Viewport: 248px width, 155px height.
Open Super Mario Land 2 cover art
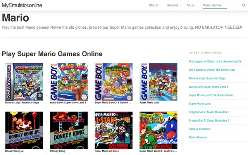point(114,82)
